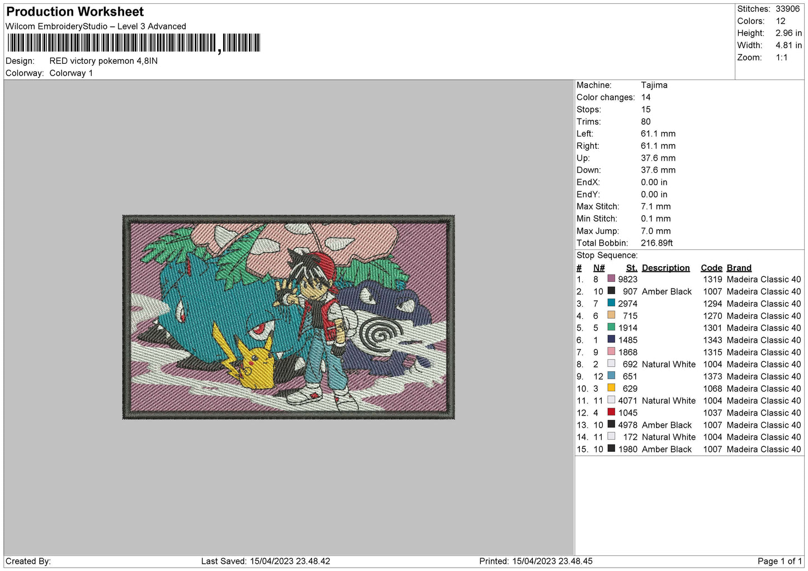808x571 pixels.
Task: Click the Colors value 12
Action: coord(781,21)
